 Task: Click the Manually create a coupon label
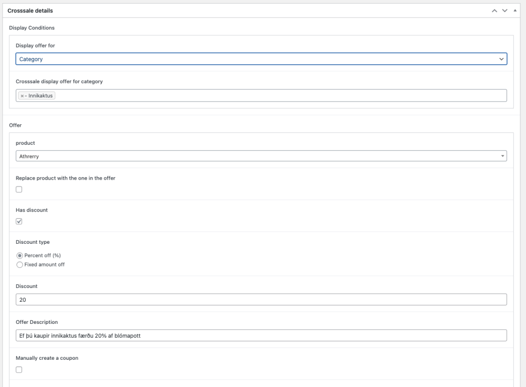47,358
